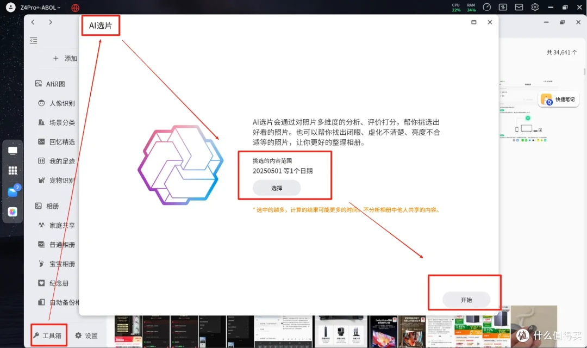
Task: Click the 我的足迹 map icon
Action: tap(41, 161)
